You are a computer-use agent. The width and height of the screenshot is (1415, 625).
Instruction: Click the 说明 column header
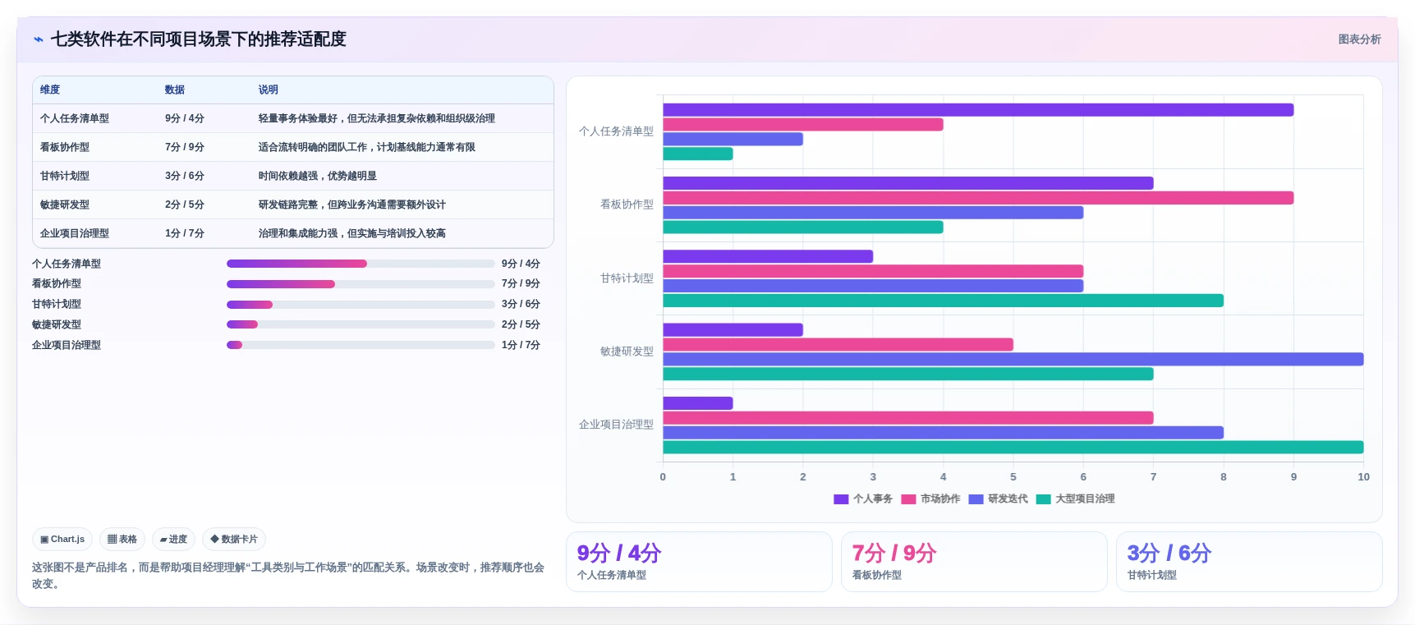[x=269, y=90]
